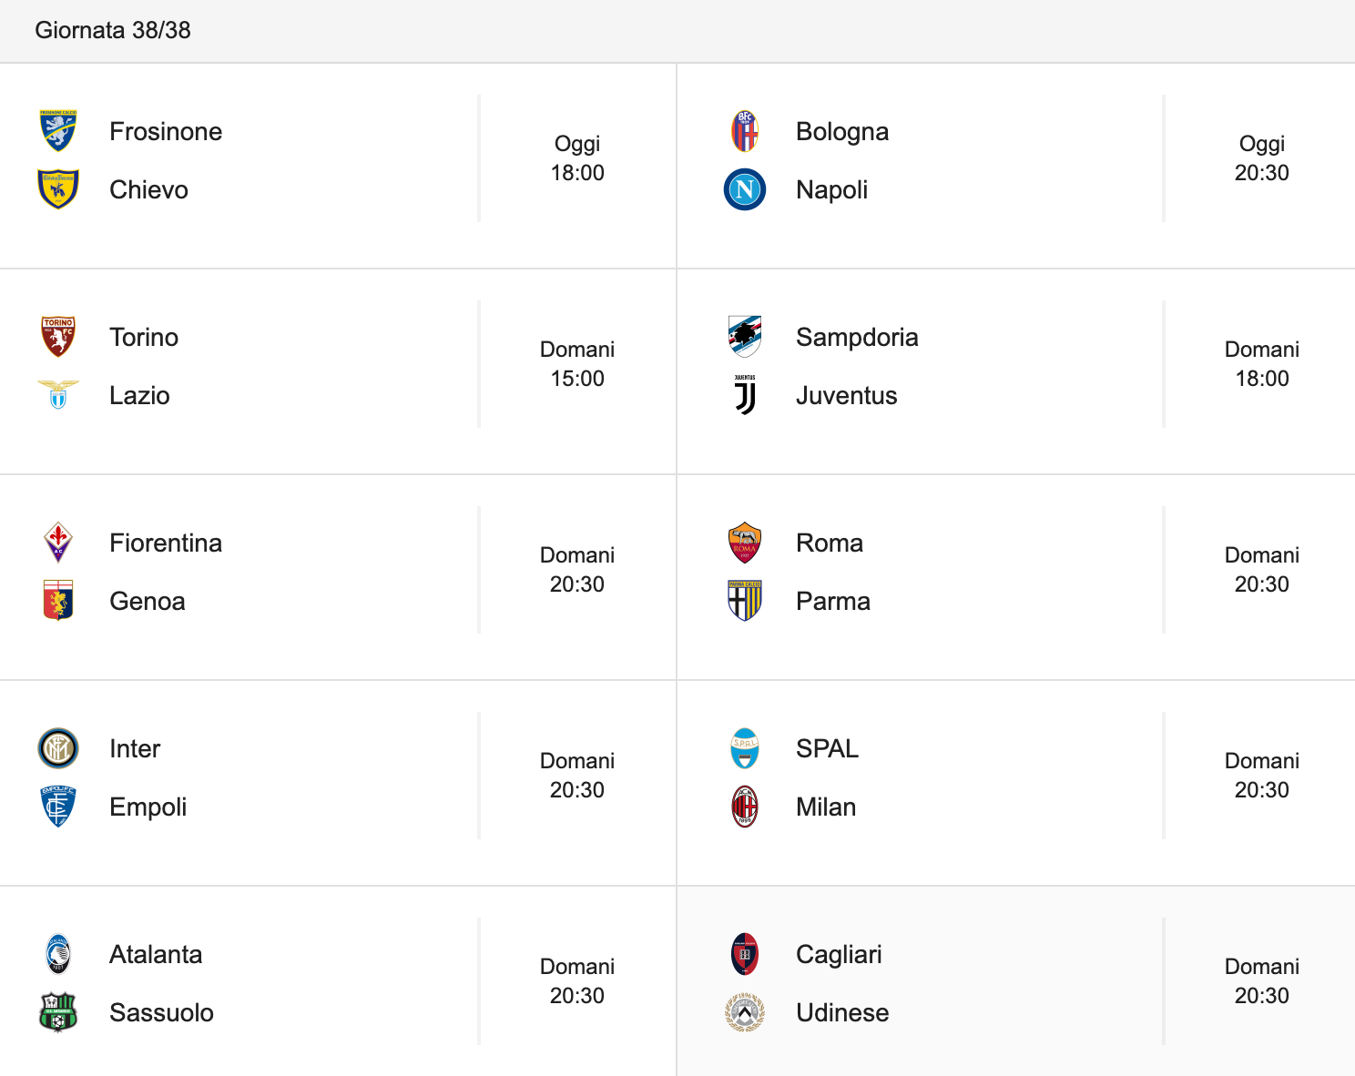Open the Lazio team name

[139, 395]
